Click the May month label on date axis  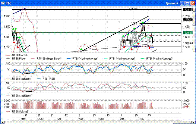23,119
